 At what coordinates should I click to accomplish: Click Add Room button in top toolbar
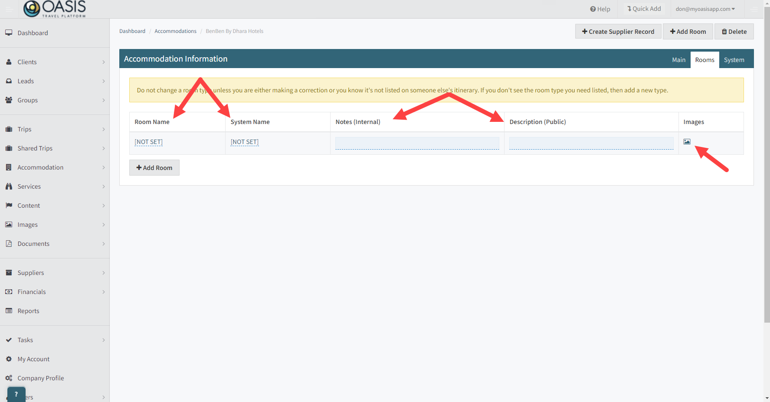coord(688,32)
